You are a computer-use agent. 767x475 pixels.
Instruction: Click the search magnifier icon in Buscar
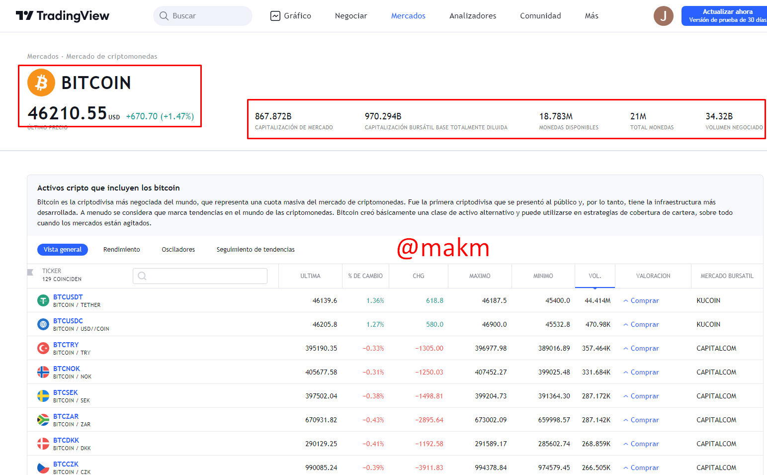(x=164, y=16)
